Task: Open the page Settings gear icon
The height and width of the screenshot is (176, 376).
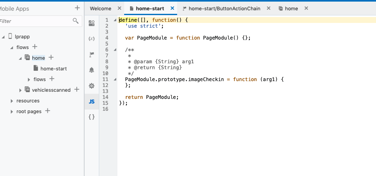Action: 91,86
